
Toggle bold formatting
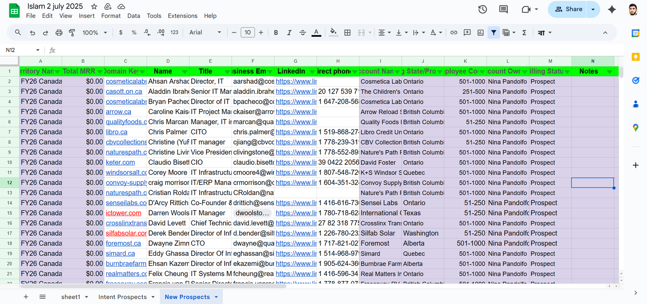[x=276, y=33]
